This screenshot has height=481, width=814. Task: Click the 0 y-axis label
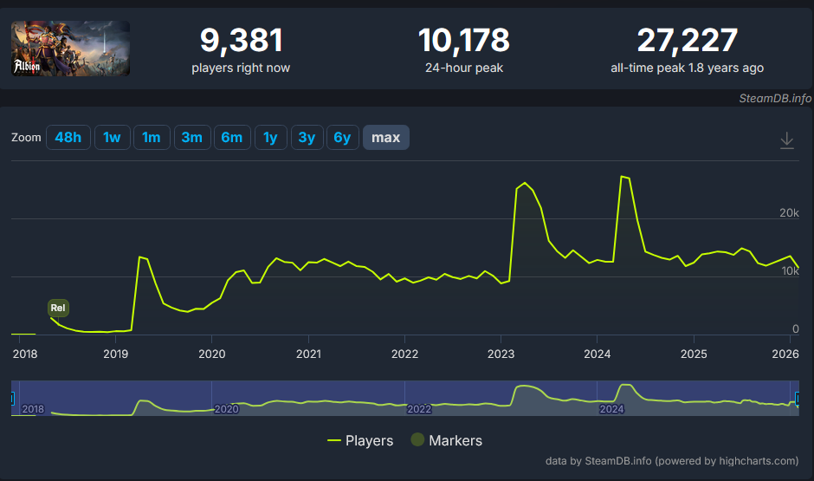[x=795, y=328]
